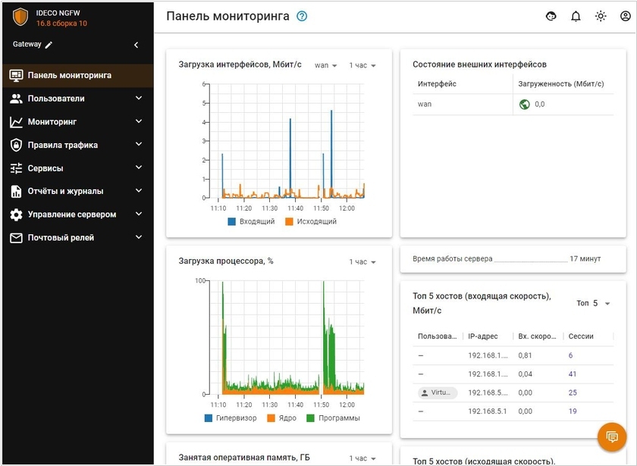This screenshot has width=637, height=466.
Task: Click the 17 минут uptime value
Action: [585, 259]
